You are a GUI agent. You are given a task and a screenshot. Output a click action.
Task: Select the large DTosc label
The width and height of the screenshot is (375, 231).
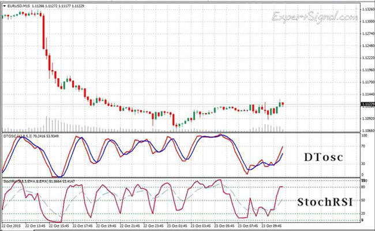tap(324, 157)
